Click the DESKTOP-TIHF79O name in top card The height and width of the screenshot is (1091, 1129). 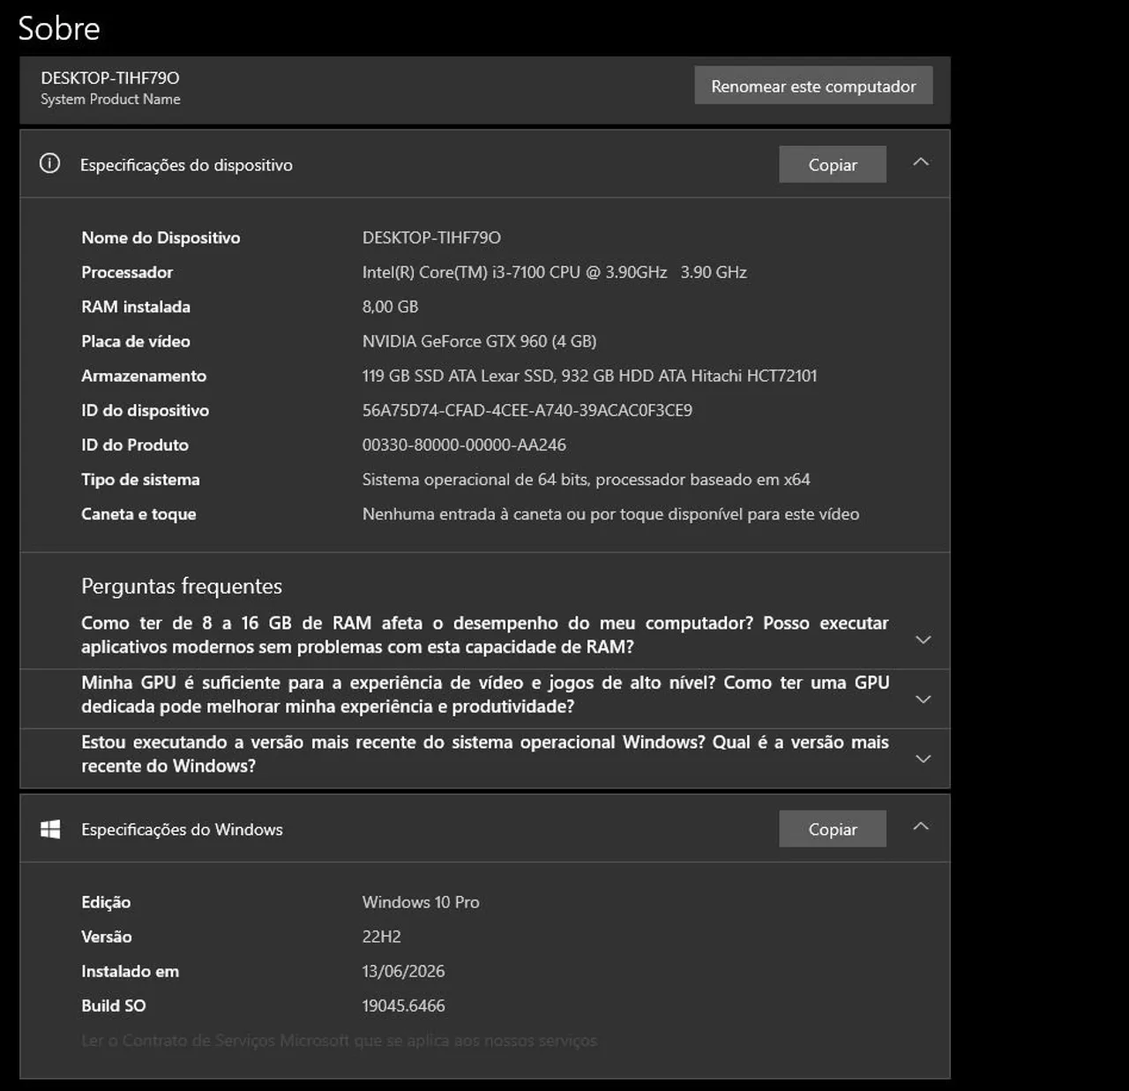(110, 78)
